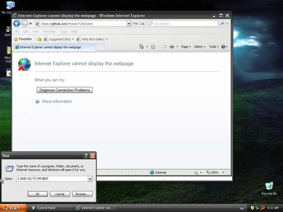Click the protected mode lock icon
Image resolution: width=283 pixels, height=212 pixels.
coord(196,173)
